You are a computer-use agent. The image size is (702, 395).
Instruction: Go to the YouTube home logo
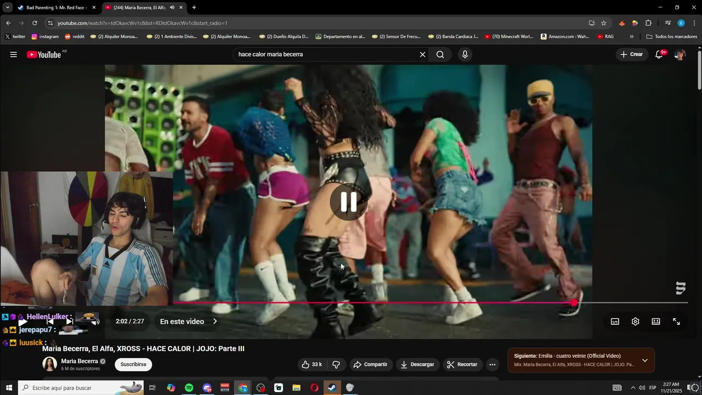[44, 54]
